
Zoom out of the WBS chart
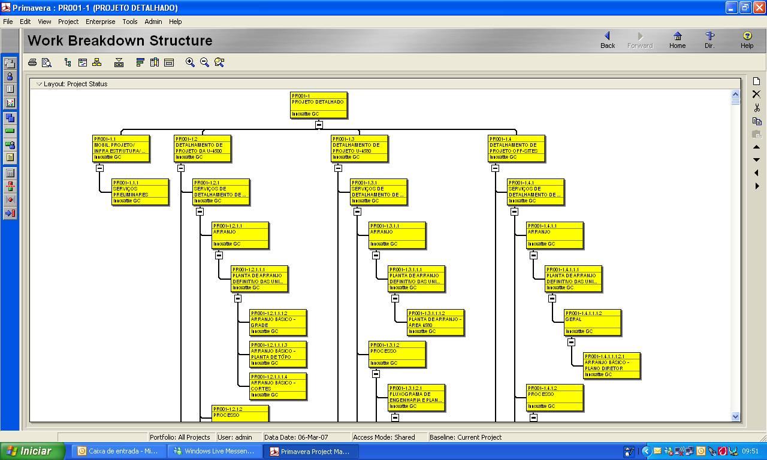click(204, 62)
